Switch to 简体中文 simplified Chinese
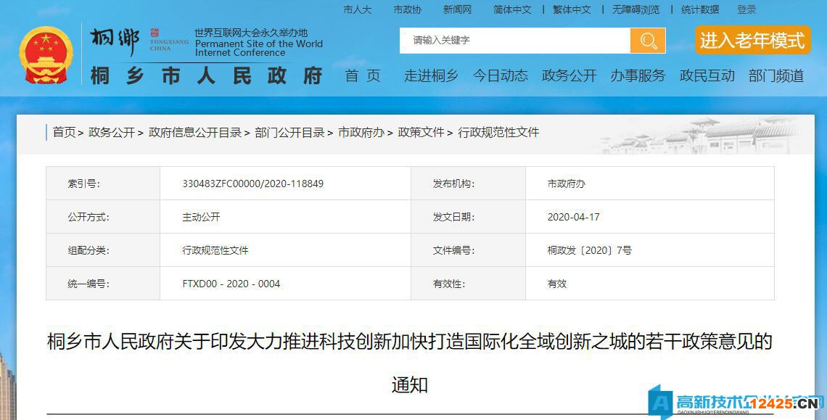This screenshot has height=420, width=827. [512, 9]
